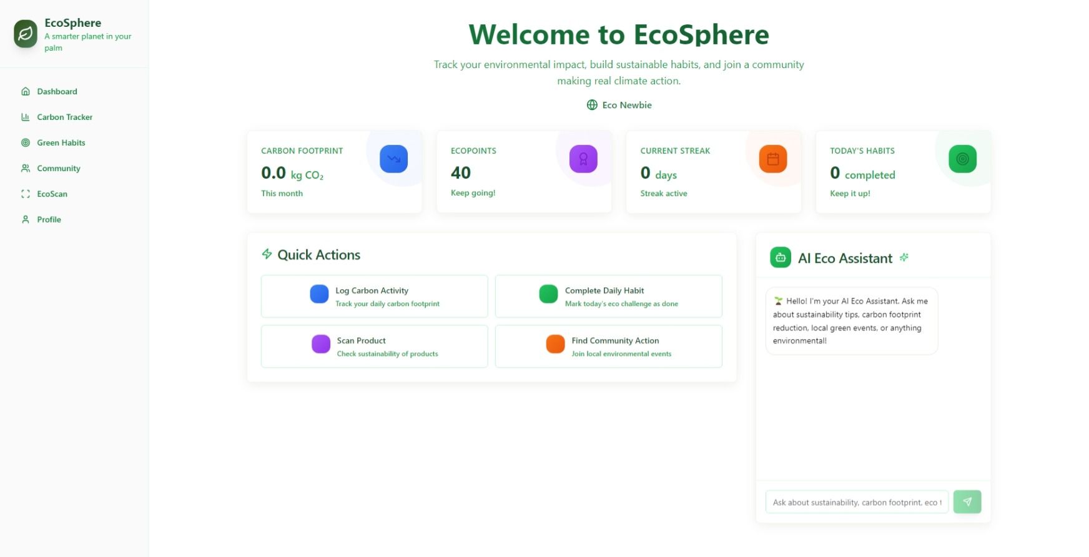The width and height of the screenshot is (1089, 557).
Task: Click the EcoSphere brand name in sidebar
Action: pos(73,22)
